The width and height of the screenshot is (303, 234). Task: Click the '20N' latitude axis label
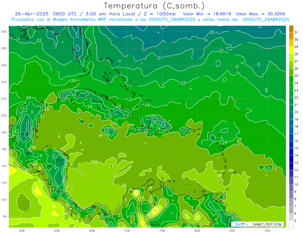[4, 116]
